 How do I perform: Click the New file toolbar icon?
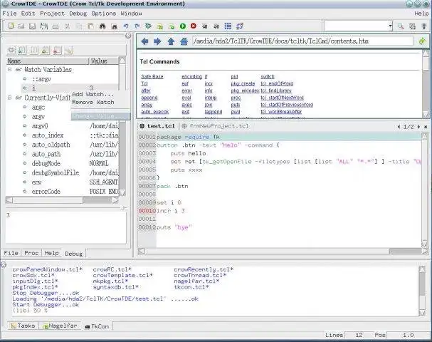(10, 26)
